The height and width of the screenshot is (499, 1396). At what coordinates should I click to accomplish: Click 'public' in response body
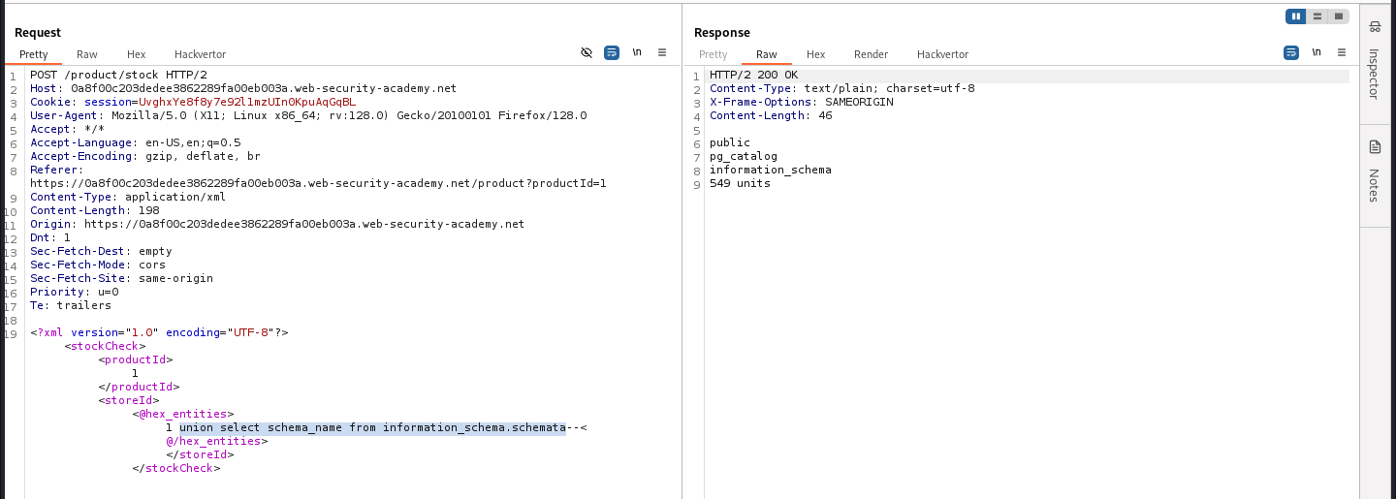pos(730,142)
